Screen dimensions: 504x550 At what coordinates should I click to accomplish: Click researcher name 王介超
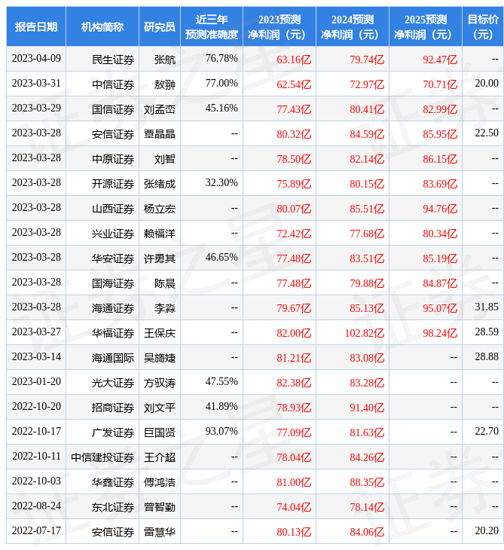point(160,458)
